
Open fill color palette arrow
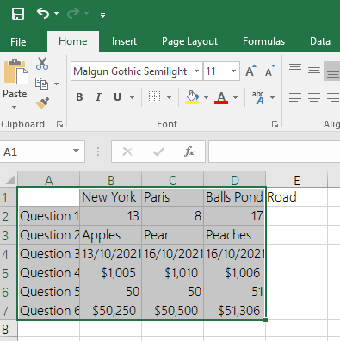pos(206,97)
